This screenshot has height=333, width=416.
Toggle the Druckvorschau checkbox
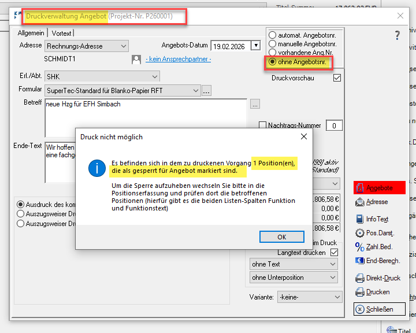pos(337,78)
